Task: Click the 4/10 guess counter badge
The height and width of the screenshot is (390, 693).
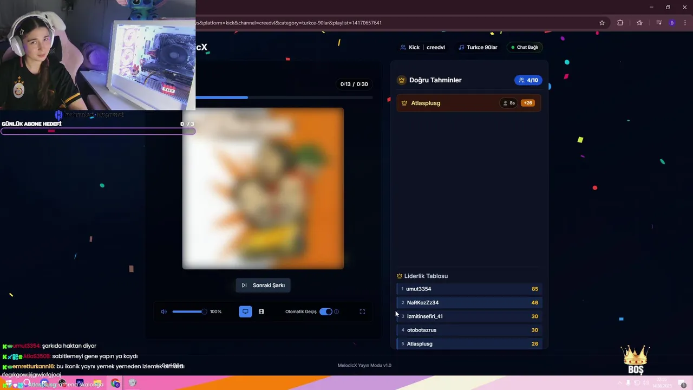Action: click(x=528, y=80)
